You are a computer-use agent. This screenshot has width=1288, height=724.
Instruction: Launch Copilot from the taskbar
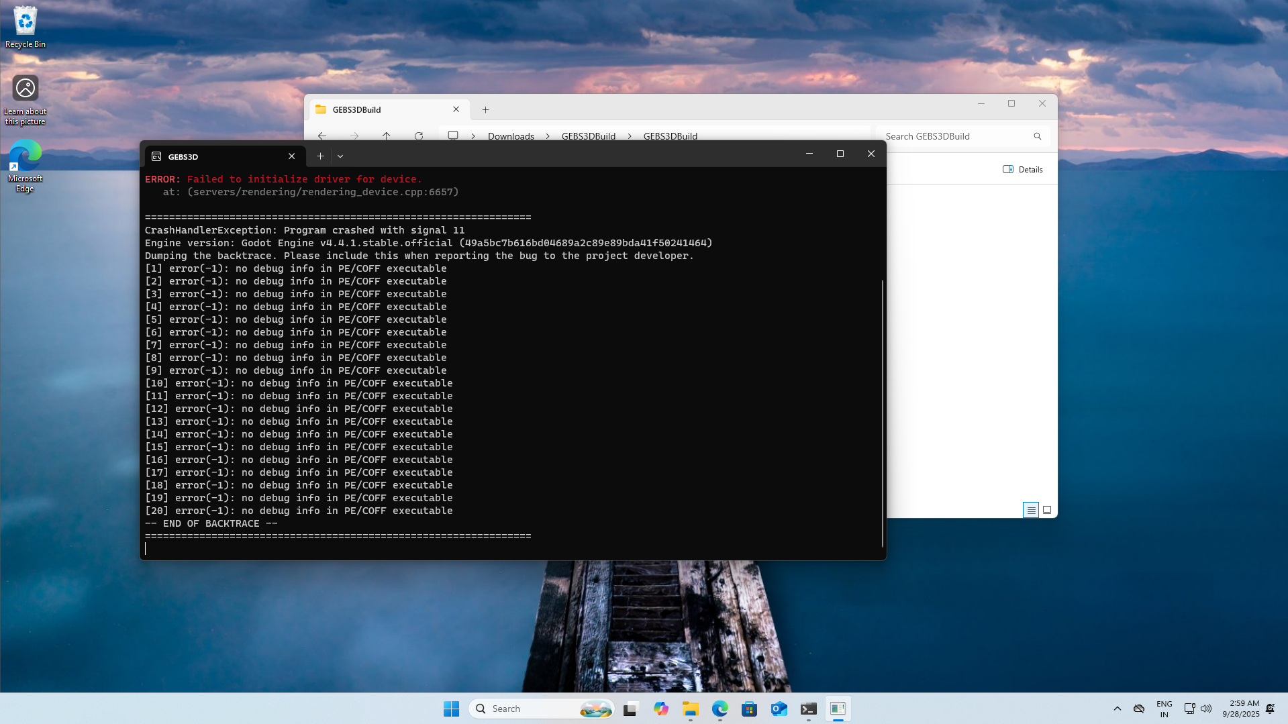(660, 709)
